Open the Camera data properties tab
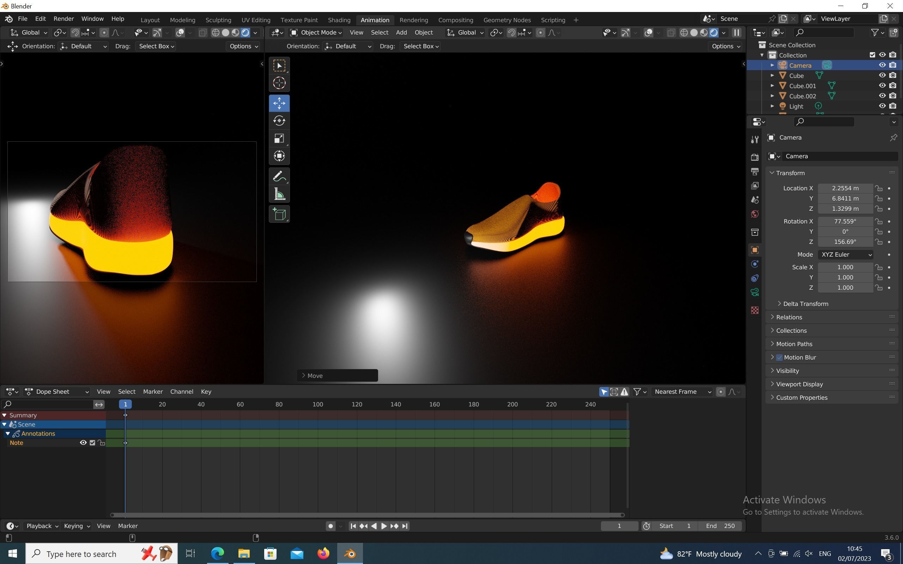The height and width of the screenshot is (564, 903). pyautogui.click(x=754, y=292)
